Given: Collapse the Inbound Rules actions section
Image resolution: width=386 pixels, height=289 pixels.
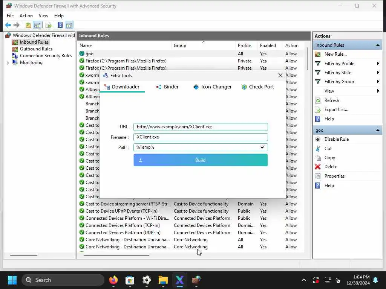Looking at the screenshot, I should coord(378,45).
